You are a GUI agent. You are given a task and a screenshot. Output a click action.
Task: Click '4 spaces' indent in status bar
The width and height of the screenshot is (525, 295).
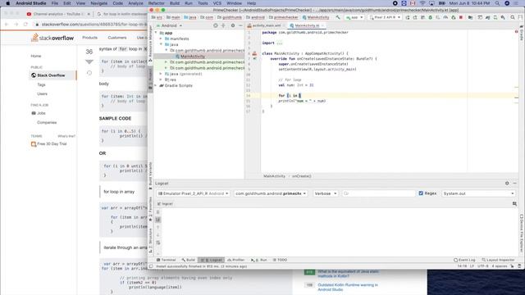click(500, 266)
